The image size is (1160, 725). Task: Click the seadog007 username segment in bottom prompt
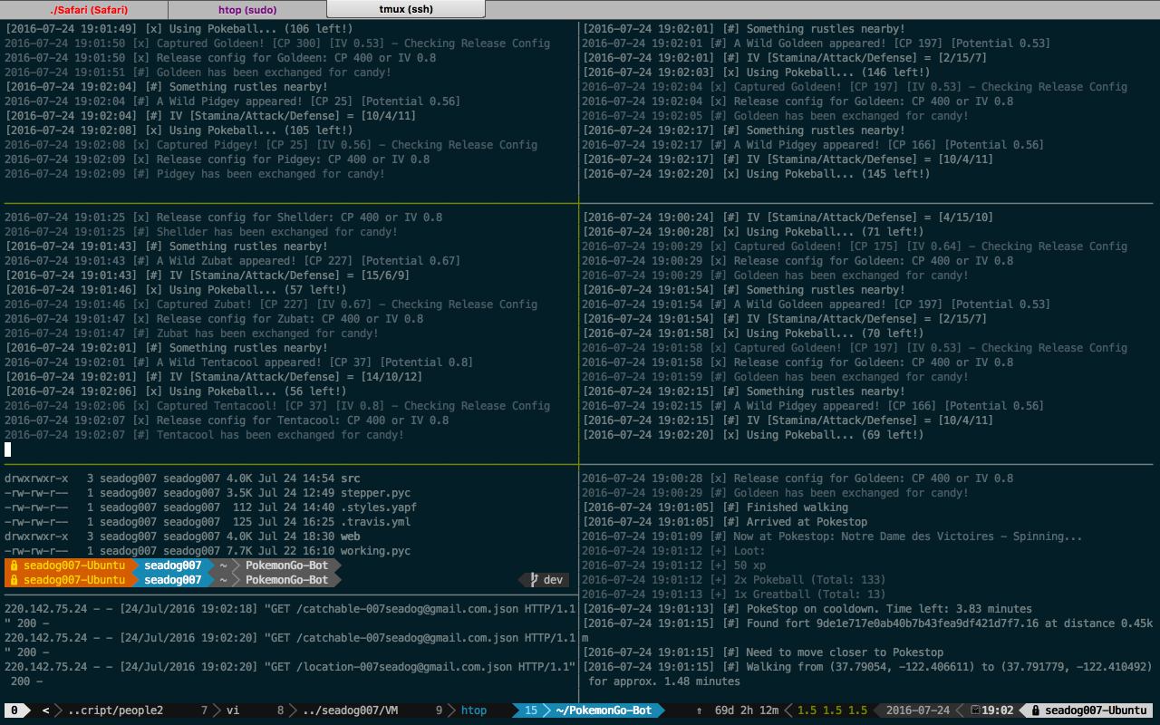coord(172,580)
